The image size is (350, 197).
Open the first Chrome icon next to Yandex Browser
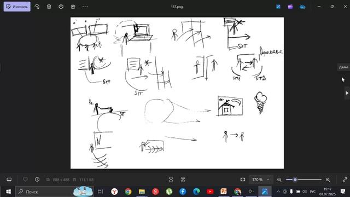click(x=128, y=192)
